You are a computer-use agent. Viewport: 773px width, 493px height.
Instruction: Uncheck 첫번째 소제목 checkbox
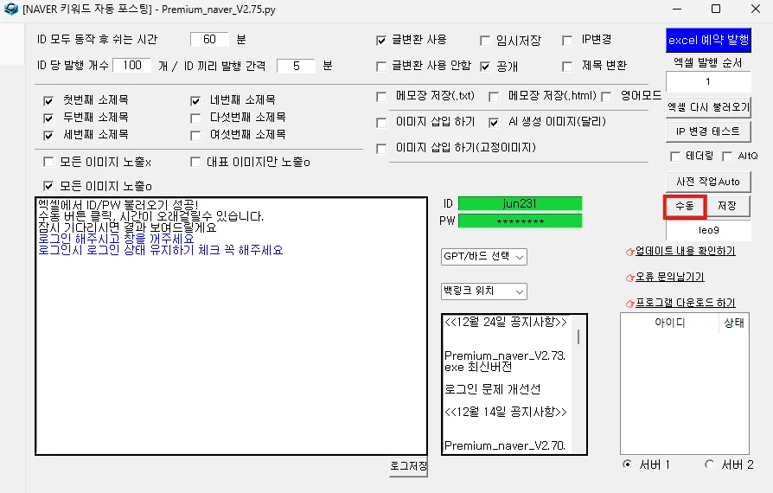click(48, 101)
